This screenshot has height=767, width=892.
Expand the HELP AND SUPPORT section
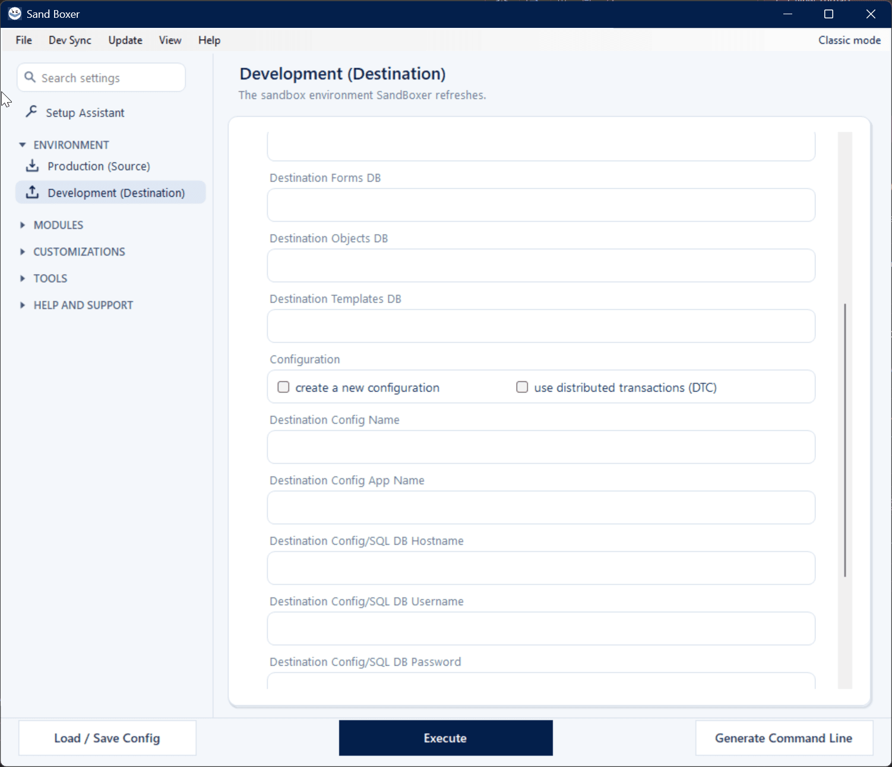[x=23, y=305]
